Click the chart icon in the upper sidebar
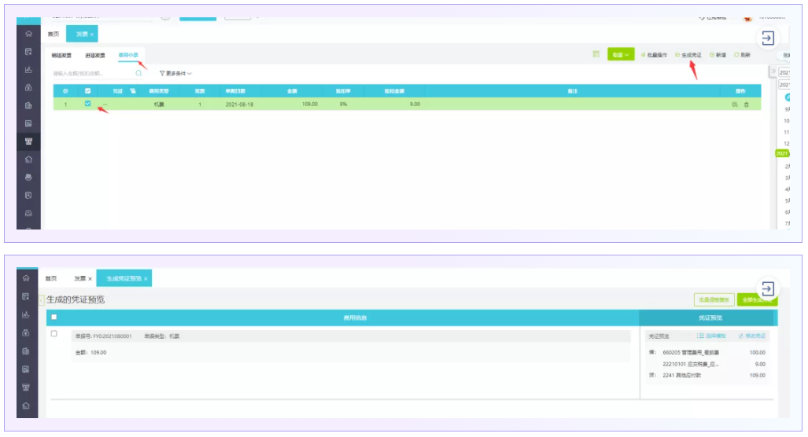808x437 pixels. point(28,69)
